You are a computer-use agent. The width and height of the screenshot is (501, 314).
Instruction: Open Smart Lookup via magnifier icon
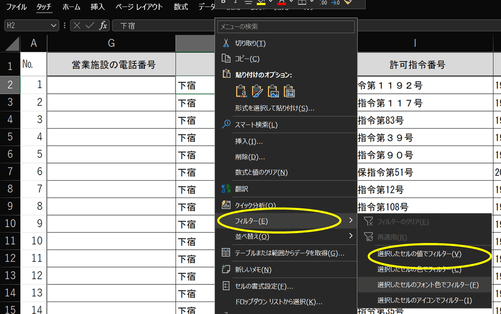[226, 124]
